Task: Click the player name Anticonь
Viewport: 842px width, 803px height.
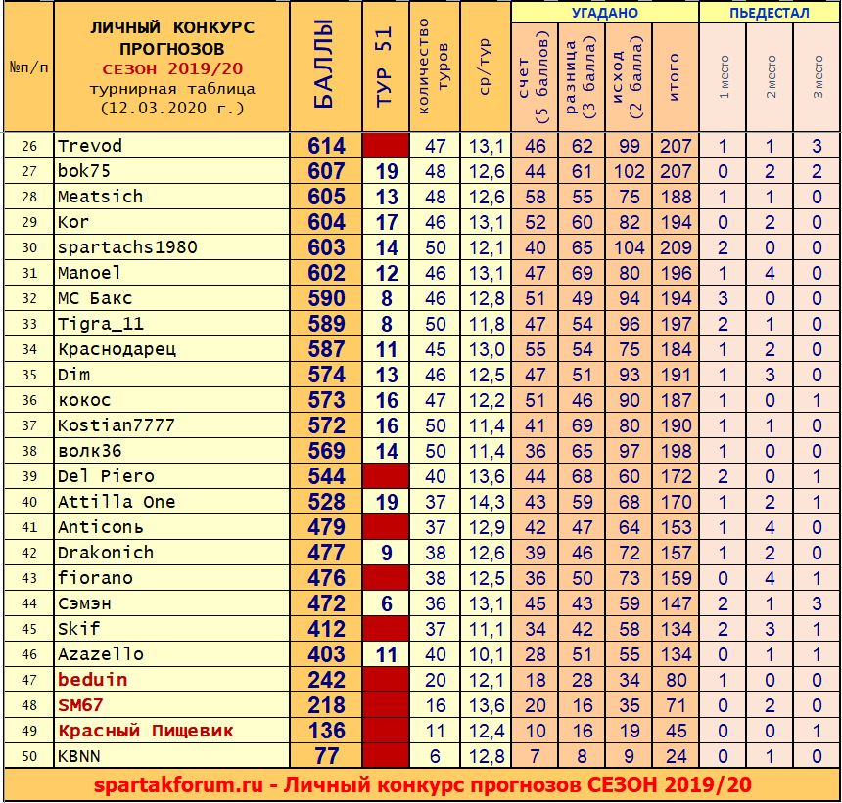Action: point(101,527)
